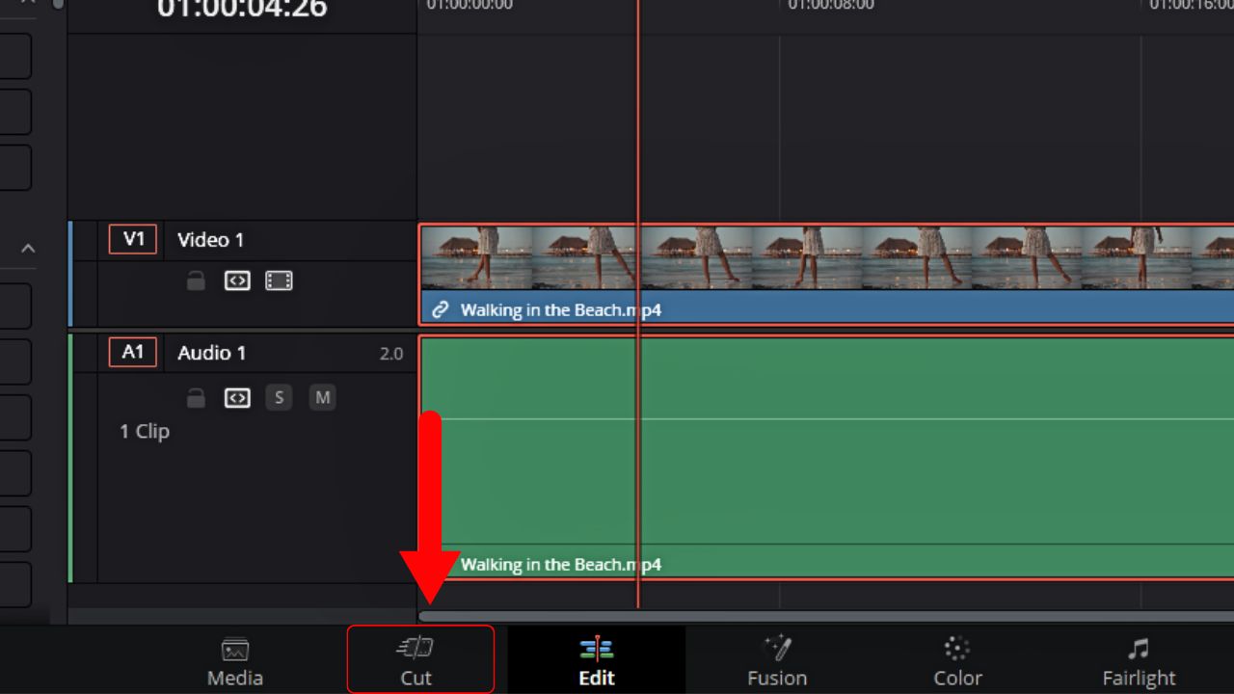Toggle the A1 track destination control
The image size is (1234, 694).
click(132, 353)
